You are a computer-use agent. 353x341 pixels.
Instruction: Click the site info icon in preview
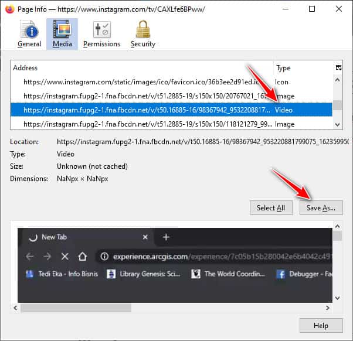104,256
